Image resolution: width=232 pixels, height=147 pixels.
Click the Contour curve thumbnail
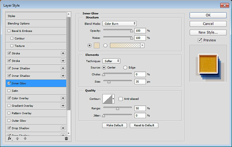point(107,99)
